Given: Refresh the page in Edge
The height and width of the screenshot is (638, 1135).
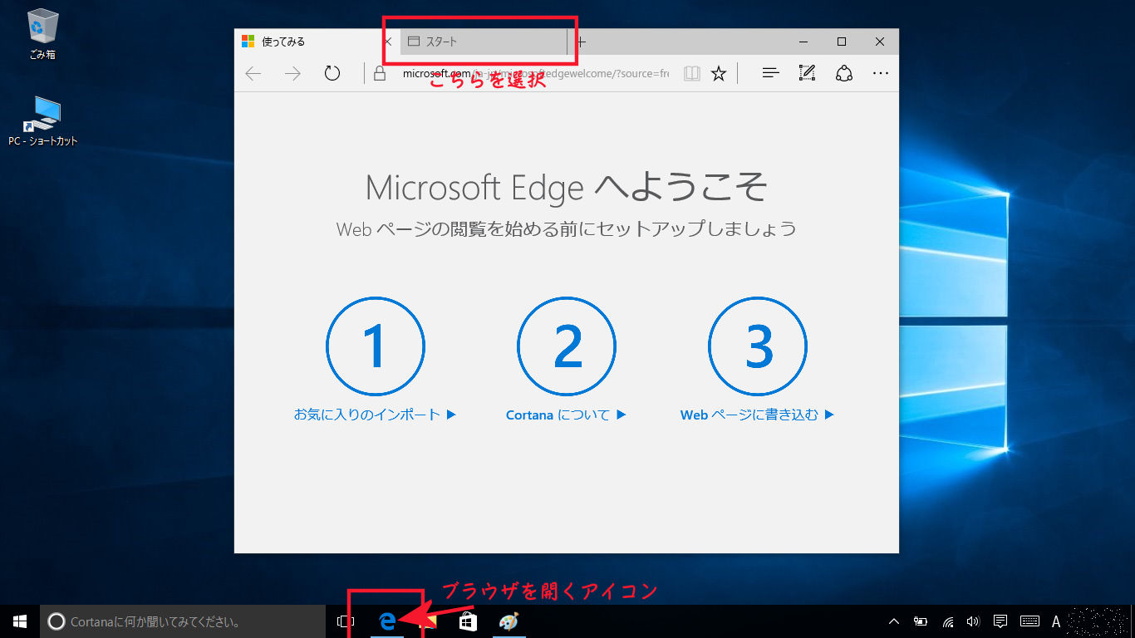Looking at the screenshot, I should 332,74.
